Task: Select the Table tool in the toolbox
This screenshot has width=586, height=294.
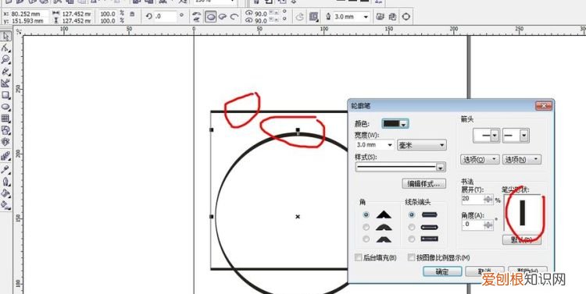Action: pos(5,119)
